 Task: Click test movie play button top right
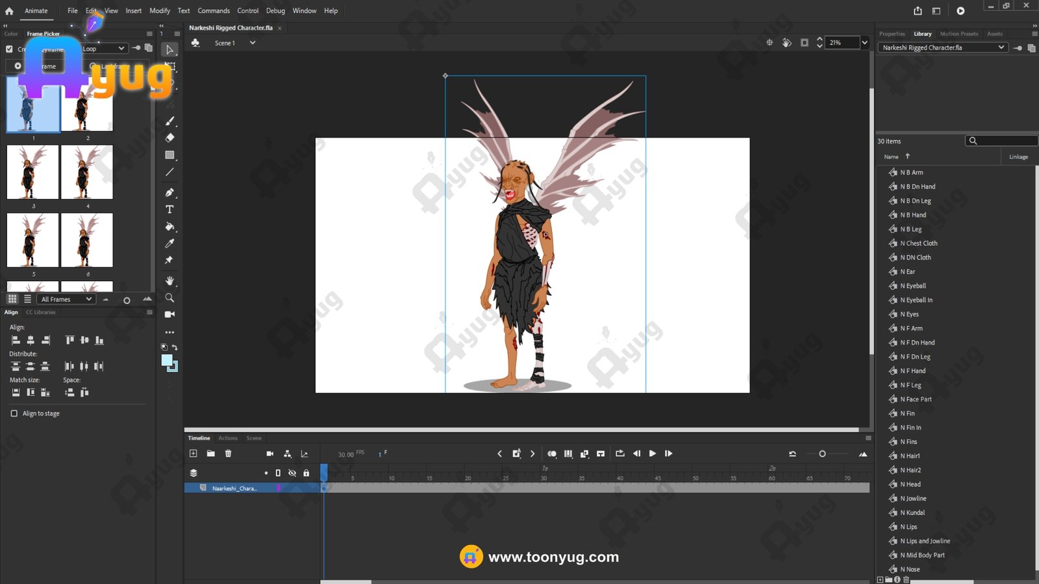point(960,11)
